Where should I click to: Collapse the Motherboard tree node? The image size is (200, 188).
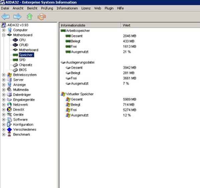[x=4, y=35]
